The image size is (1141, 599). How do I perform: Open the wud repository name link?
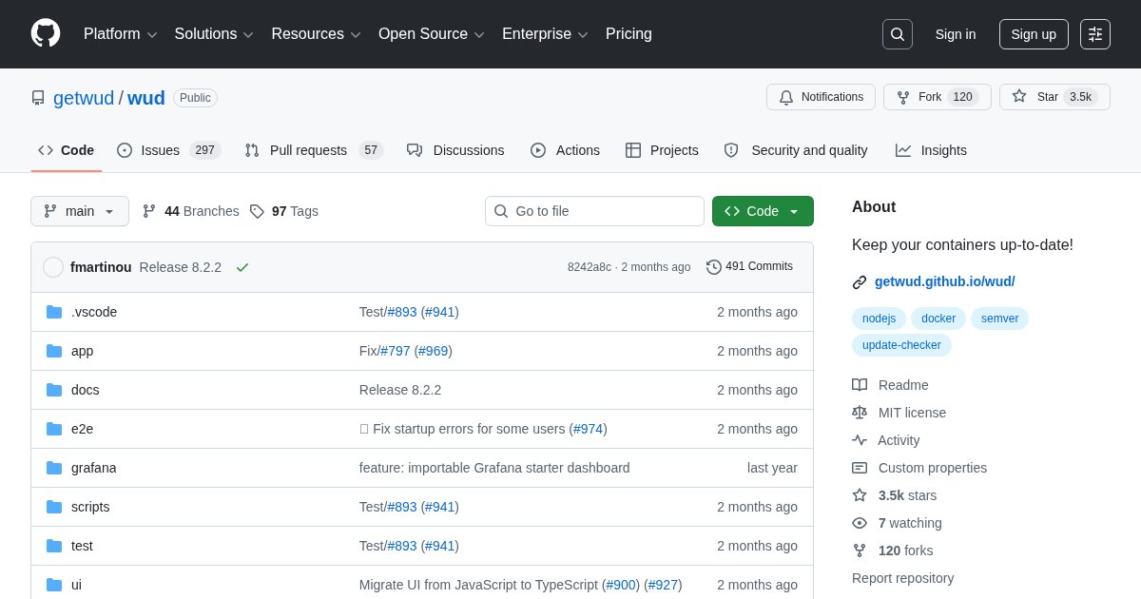pyautogui.click(x=146, y=98)
